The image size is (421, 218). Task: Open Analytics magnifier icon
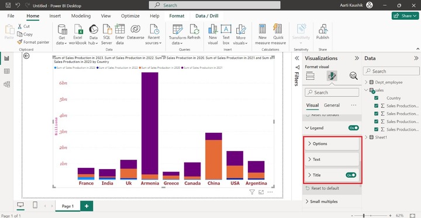(x=353, y=76)
